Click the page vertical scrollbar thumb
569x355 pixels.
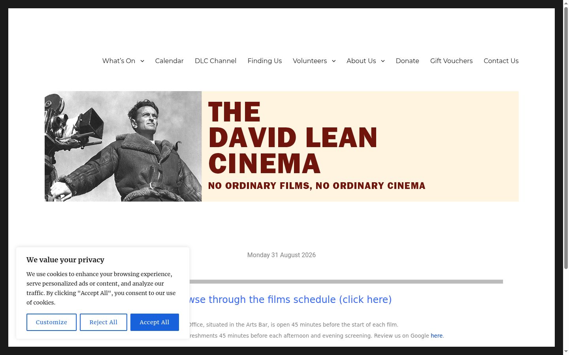click(x=566, y=138)
